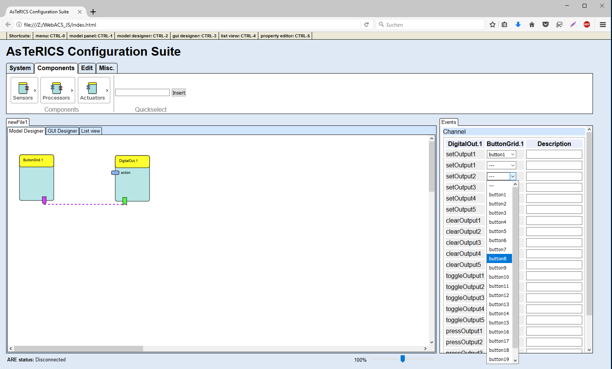Click Description field for clearOutput3 row

point(554,243)
